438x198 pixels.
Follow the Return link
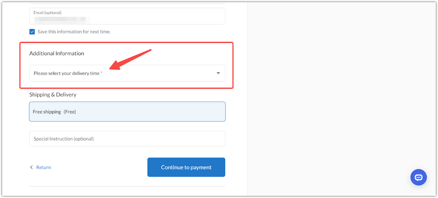tap(44, 167)
